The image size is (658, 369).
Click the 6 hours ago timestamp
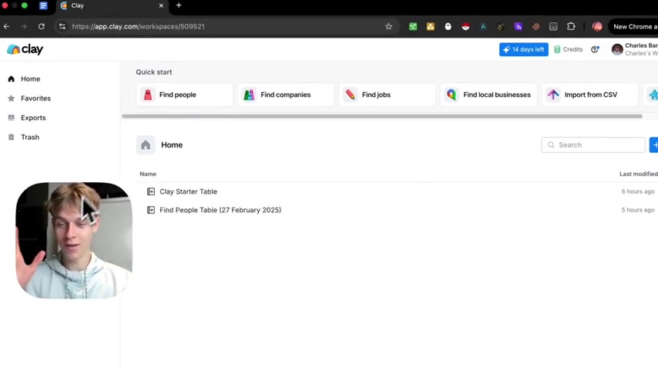(637, 191)
